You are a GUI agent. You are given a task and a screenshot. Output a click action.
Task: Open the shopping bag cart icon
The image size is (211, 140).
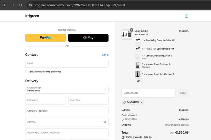pyautogui.click(x=186, y=16)
